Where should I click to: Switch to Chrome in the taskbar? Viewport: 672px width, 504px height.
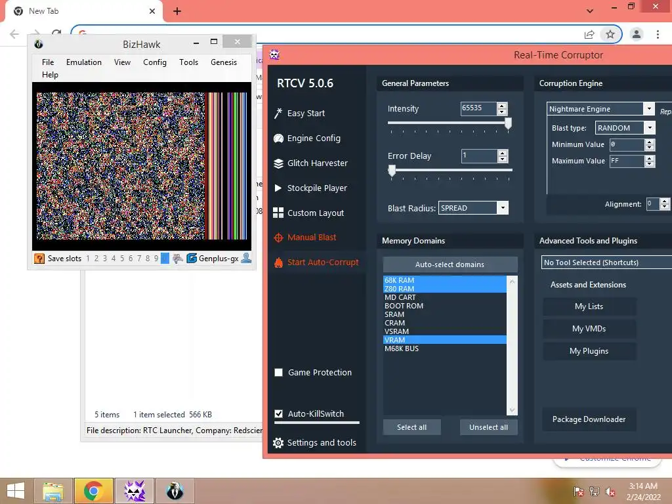[x=93, y=491]
